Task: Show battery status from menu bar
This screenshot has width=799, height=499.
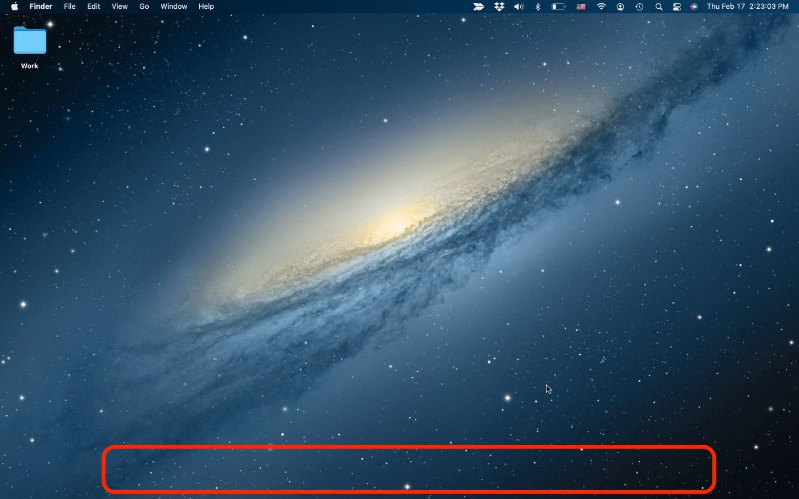Action: [x=558, y=7]
